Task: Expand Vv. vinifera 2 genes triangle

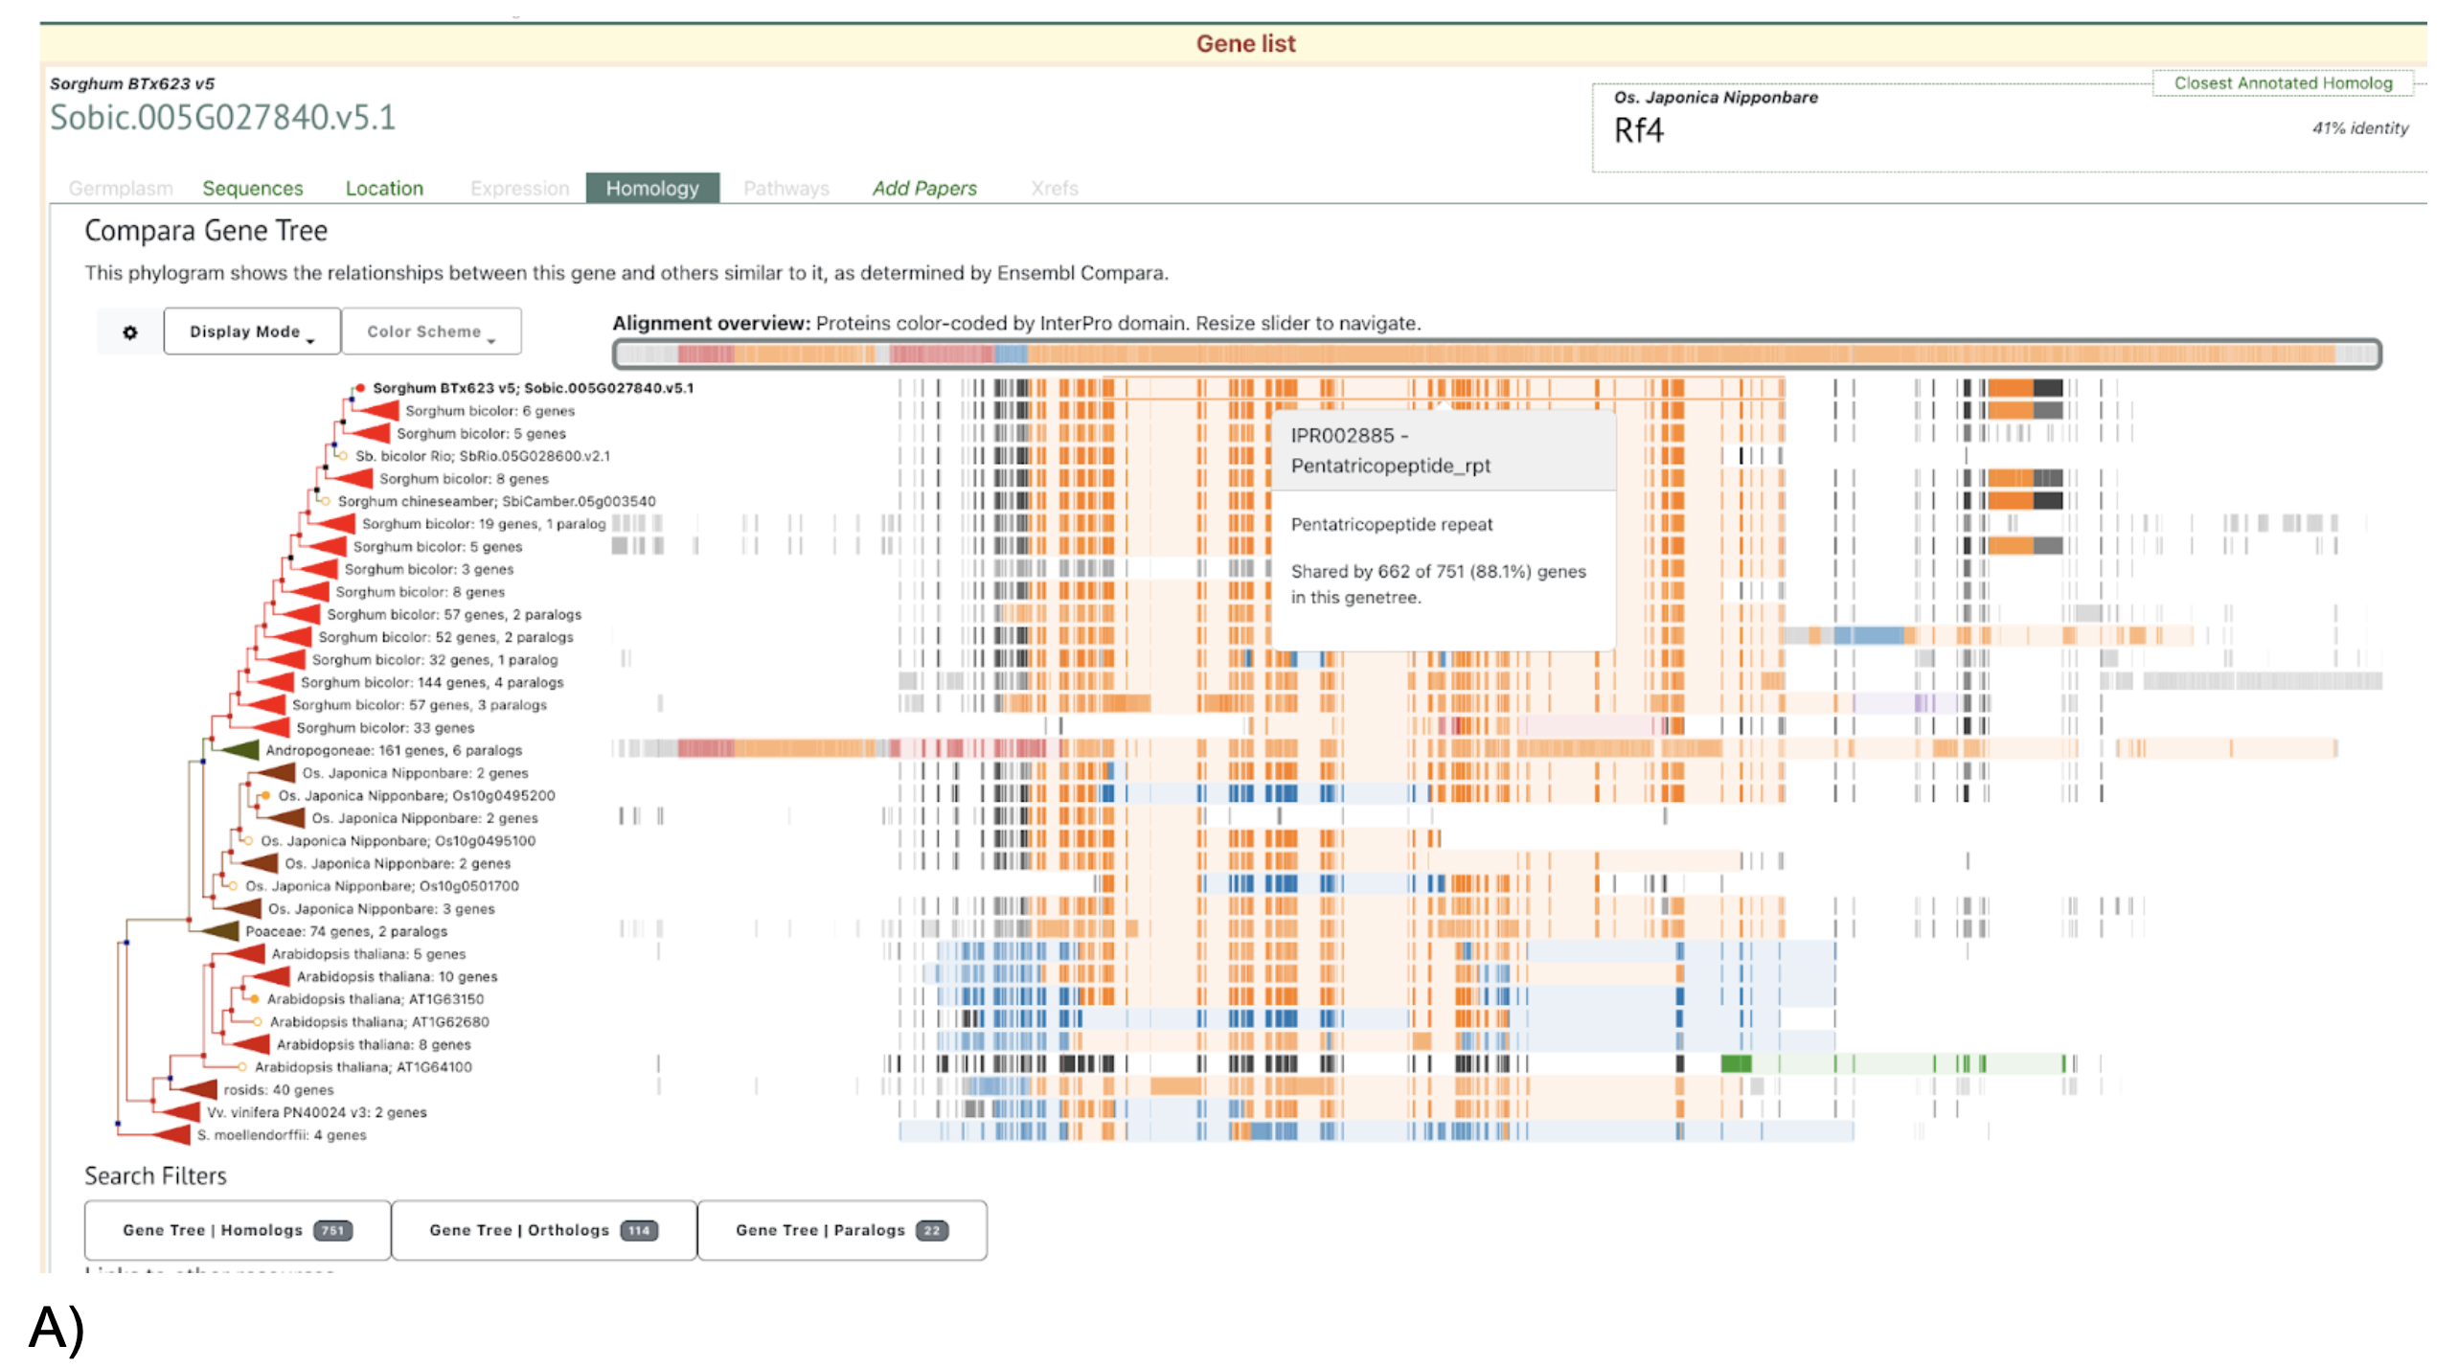Action: click(x=182, y=1113)
